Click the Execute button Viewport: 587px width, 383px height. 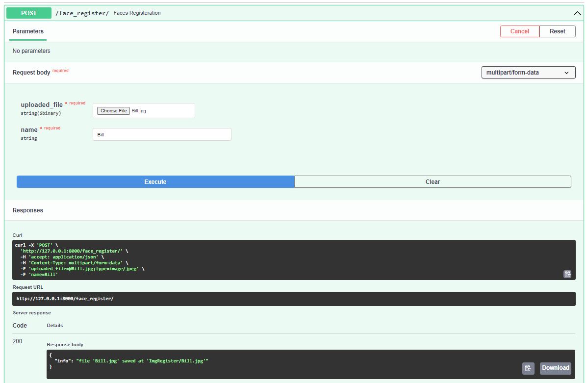[x=155, y=182]
